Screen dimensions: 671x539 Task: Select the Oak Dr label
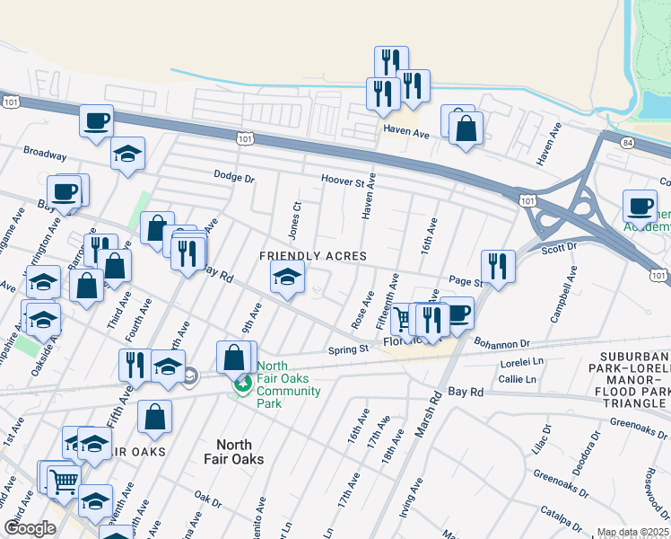pyautogui.click(x=208, y=499)
